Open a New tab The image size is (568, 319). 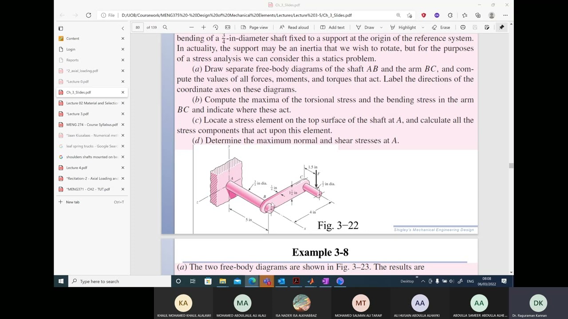[91, 202]
